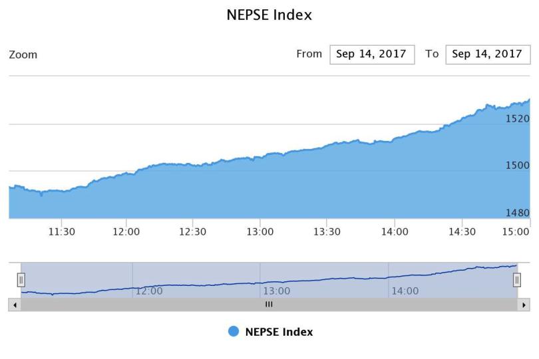
Task: Click the 12:00 marker in the navigator
Action: coord(149,291)
